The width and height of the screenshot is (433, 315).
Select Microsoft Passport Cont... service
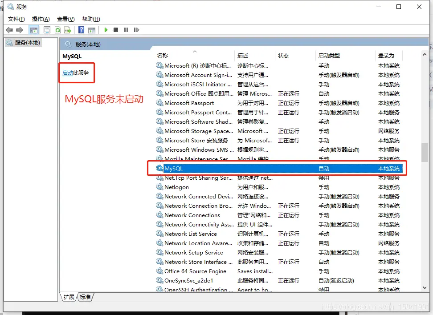point(198,112)
